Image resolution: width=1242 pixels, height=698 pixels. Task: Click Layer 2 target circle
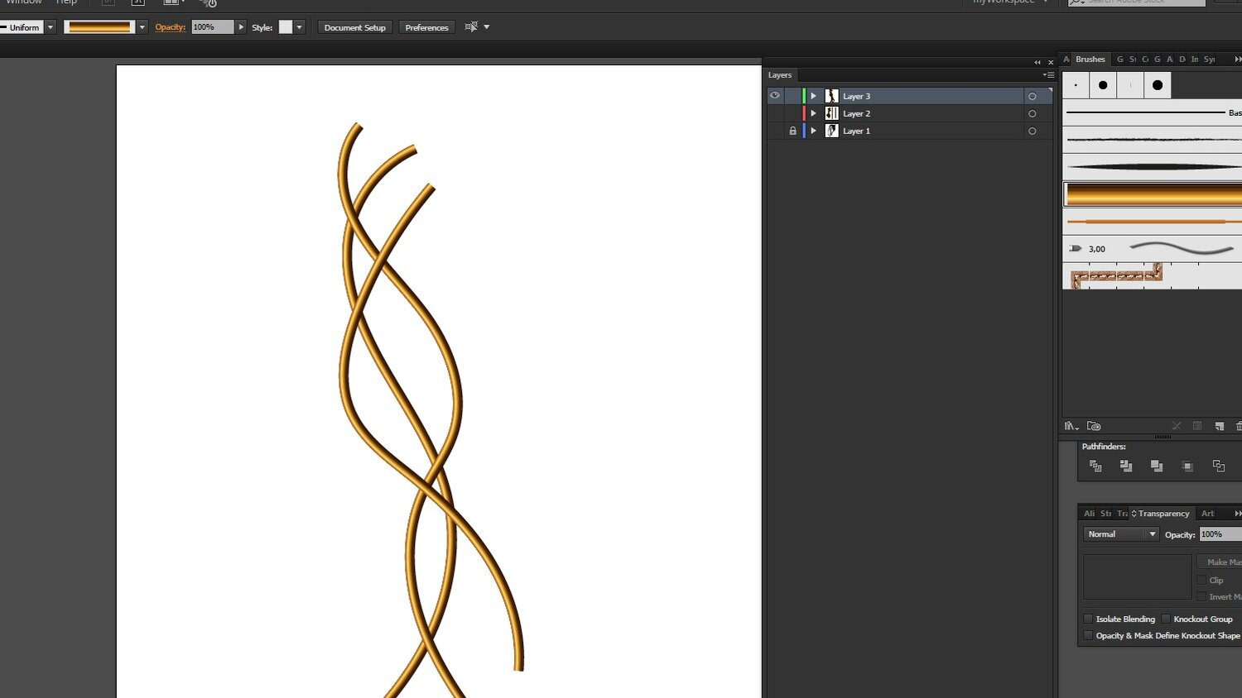[1032, 113]
